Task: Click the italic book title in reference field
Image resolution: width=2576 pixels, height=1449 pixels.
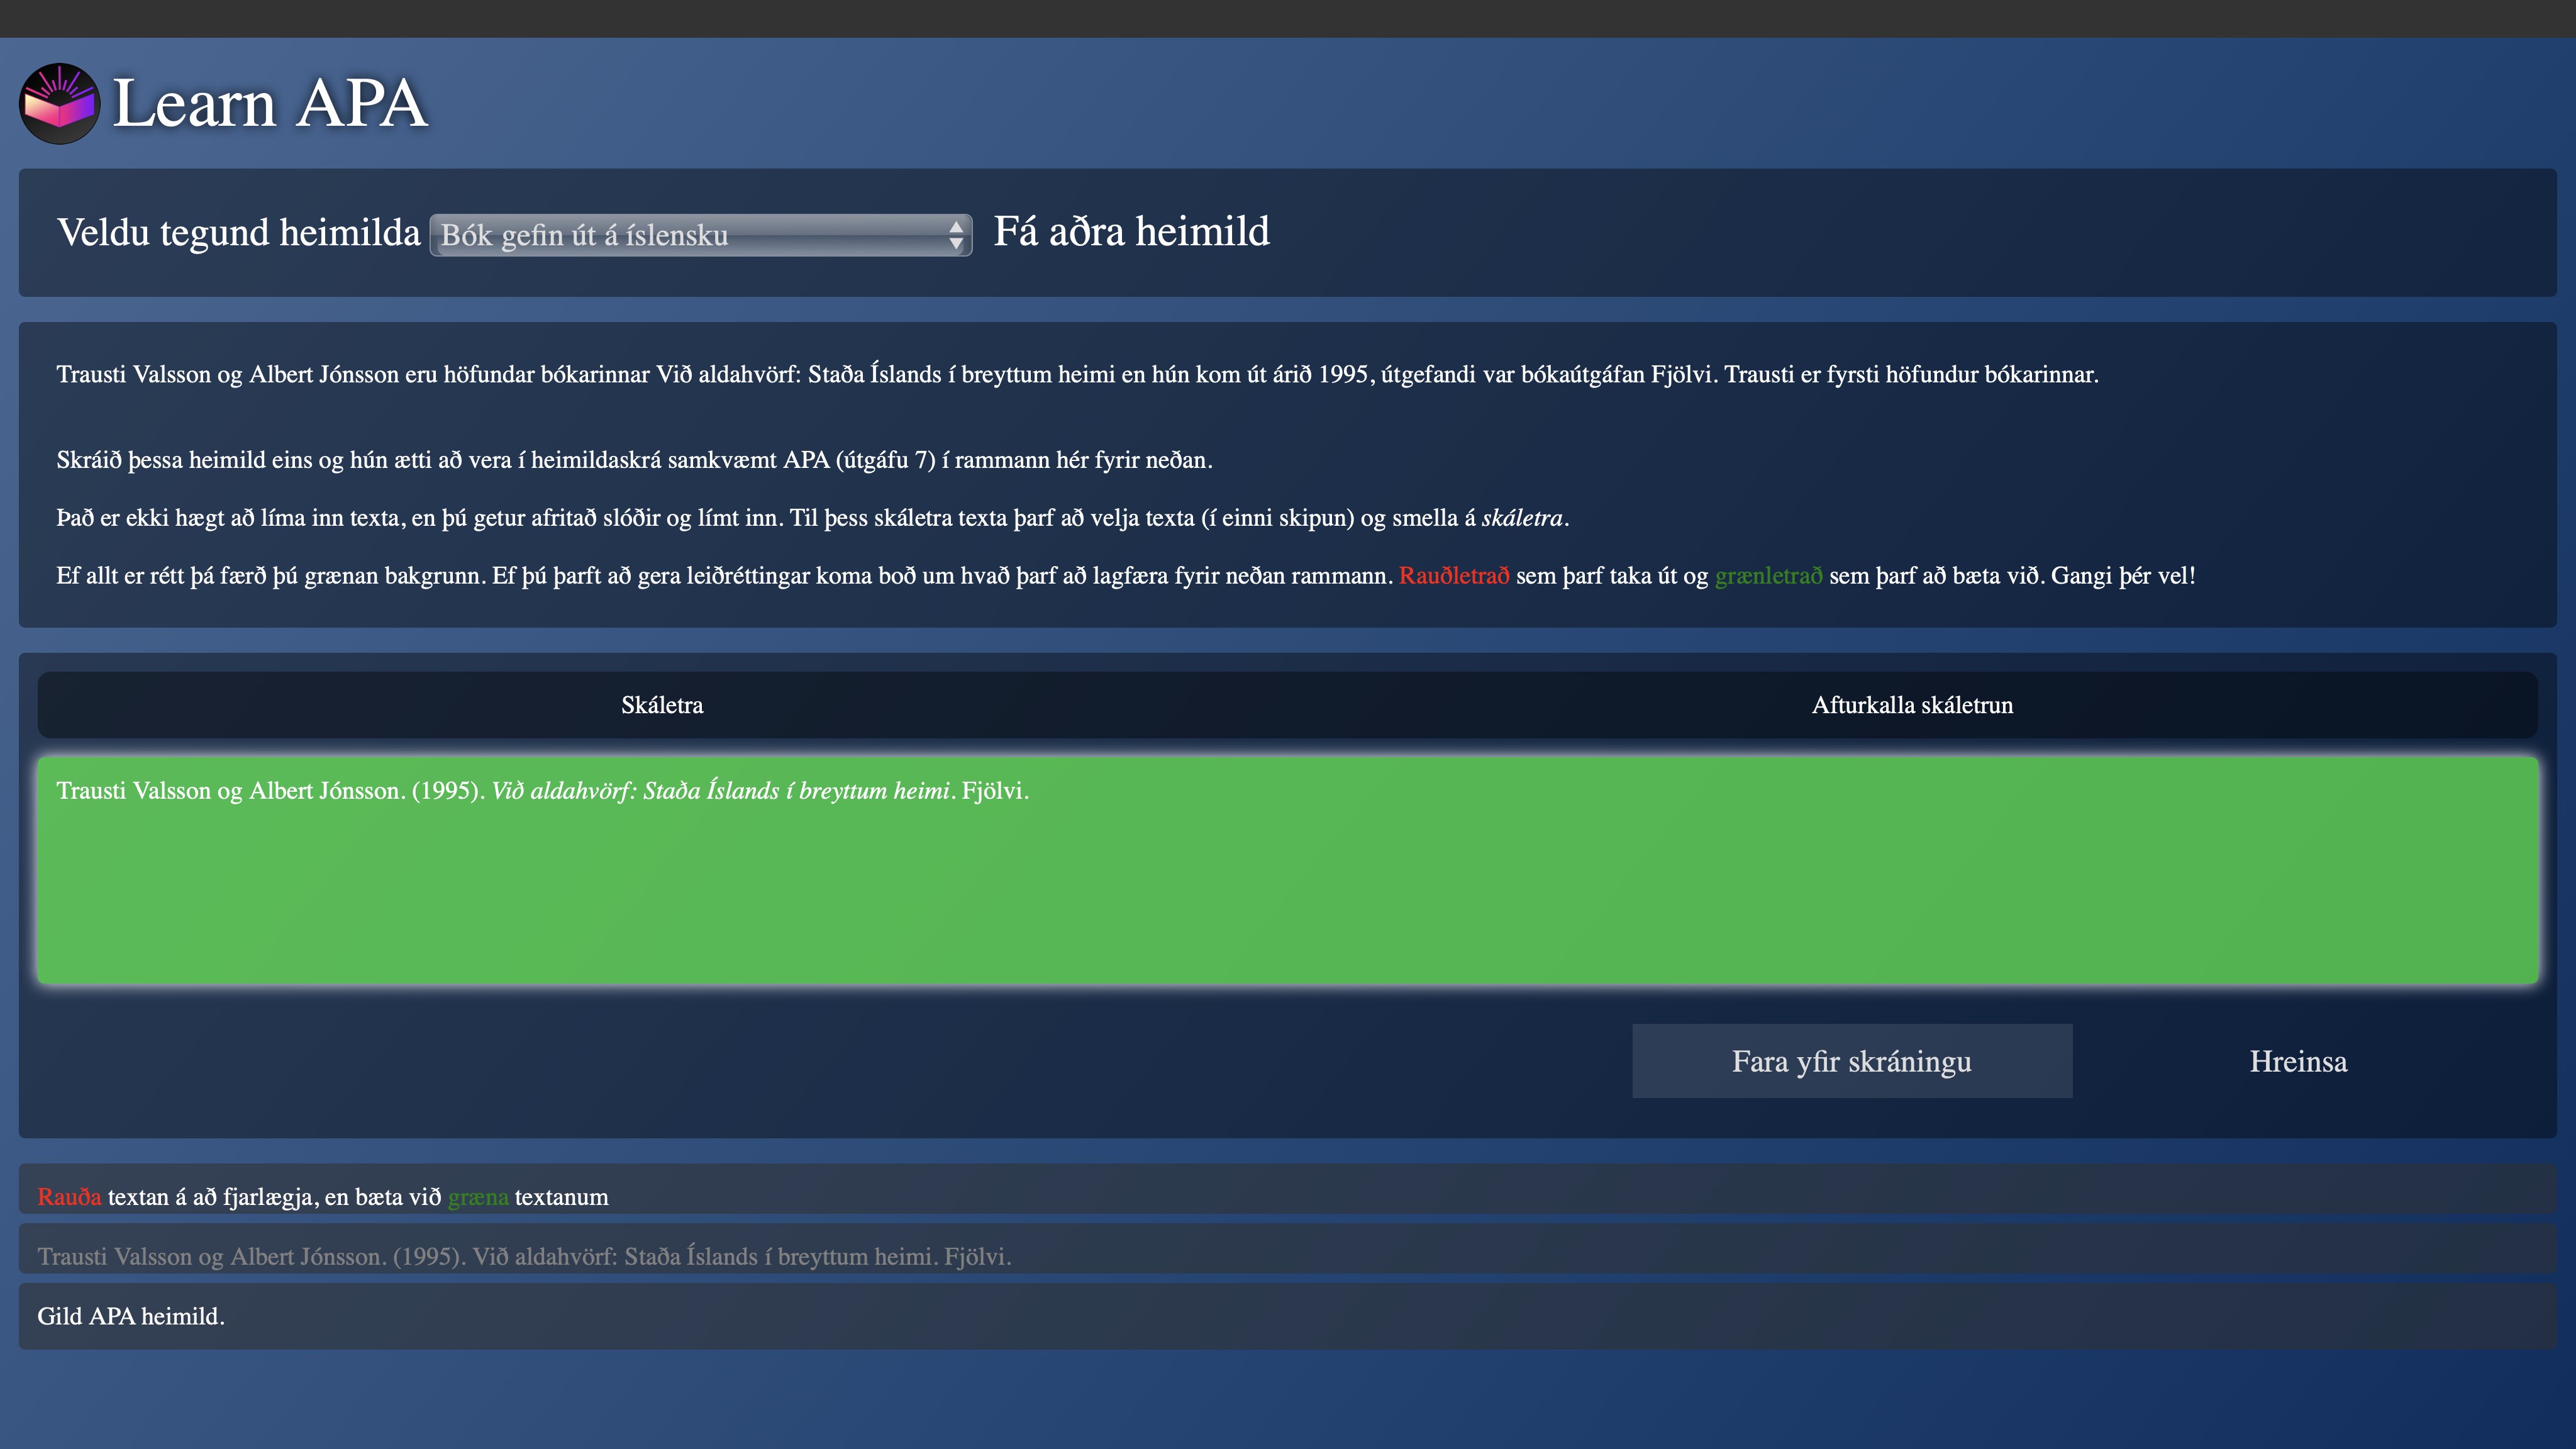Action: (720, 791)
